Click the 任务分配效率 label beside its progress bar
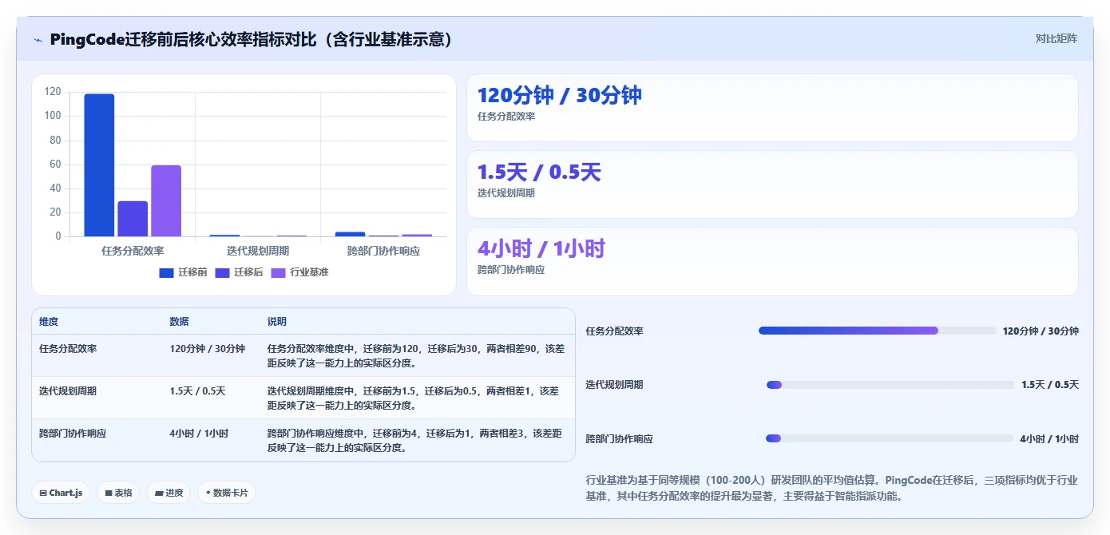This screenshot has height=535, width=1110. [x=615, y=331]
